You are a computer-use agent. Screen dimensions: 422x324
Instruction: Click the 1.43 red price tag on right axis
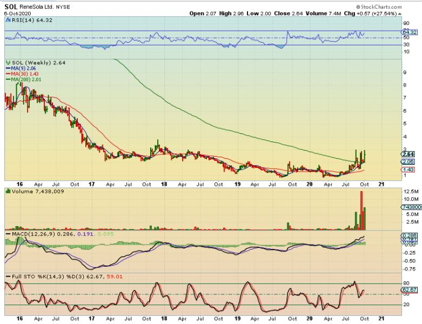click(x=408, y=170)
